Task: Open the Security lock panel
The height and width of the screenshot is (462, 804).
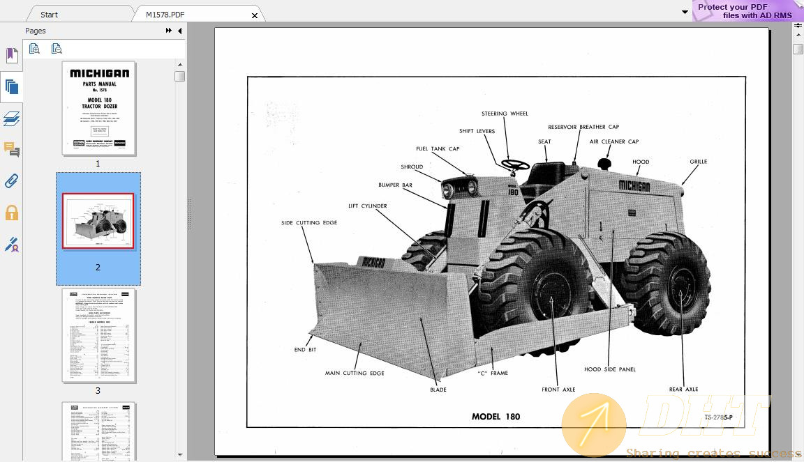Action: click(x=12, y=213)
